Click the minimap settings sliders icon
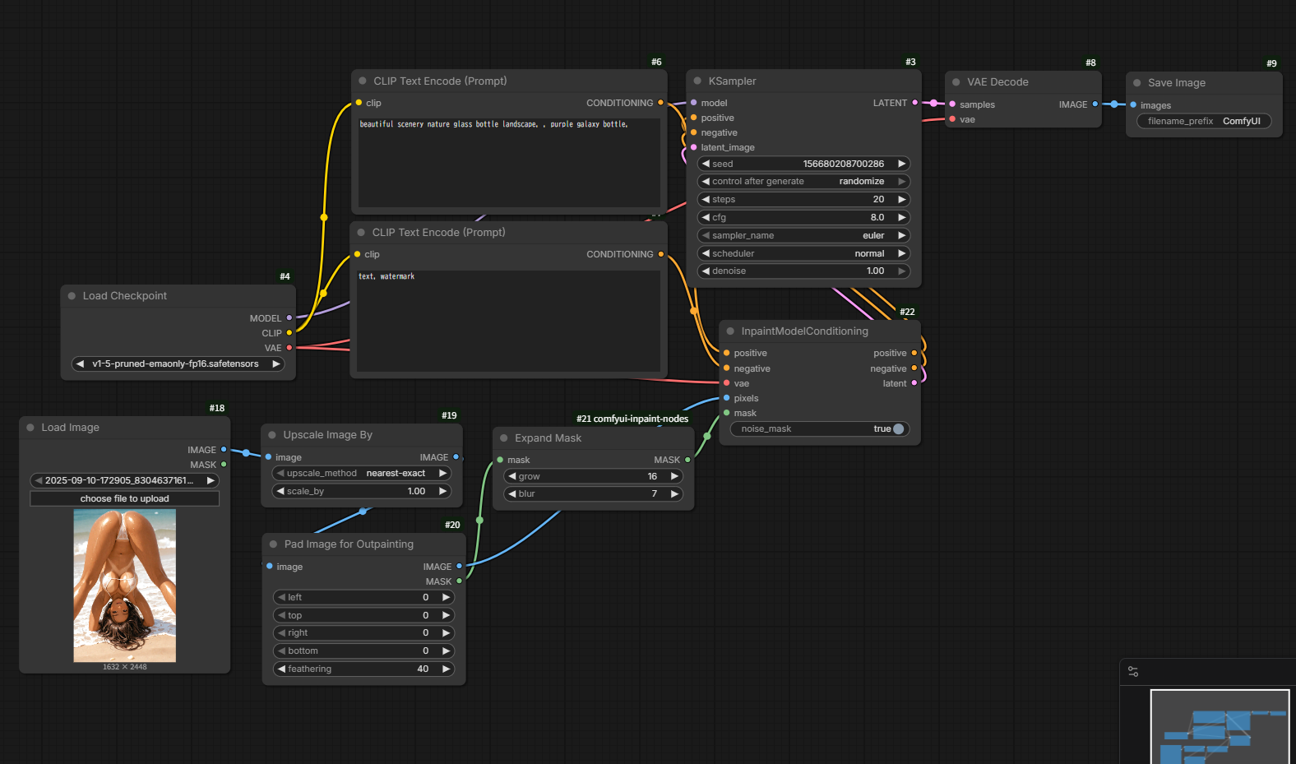 [x=1133, y=672]
